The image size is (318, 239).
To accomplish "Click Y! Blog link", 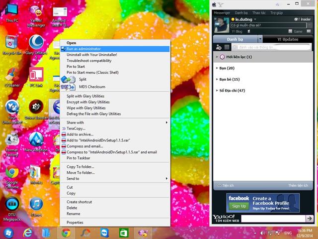I will click(x=237, y=31).
